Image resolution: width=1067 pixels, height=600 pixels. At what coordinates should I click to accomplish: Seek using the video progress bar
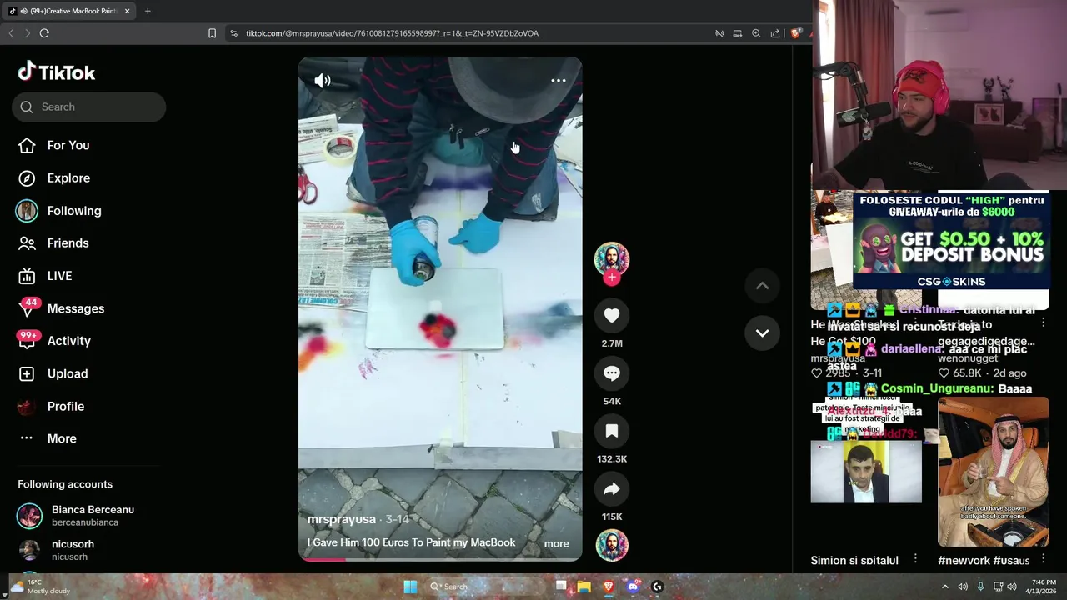click(440, 559)
